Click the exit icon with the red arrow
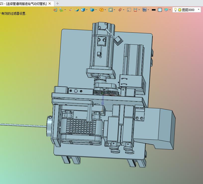Image resolution: width=203 pixels, height=184 pixels. click(x=55, y=10)
